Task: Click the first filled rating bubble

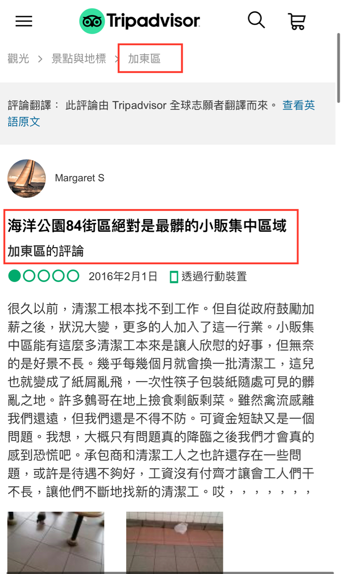Action: pyautogui.click(x=14, y=276)
